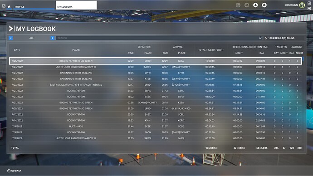Click the [MRAL] VICINITY arrival cell
This screenshot has height=176, width=313.
[181, 67]
